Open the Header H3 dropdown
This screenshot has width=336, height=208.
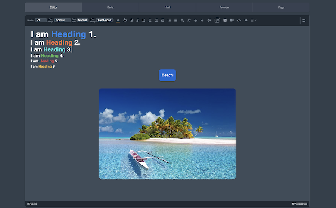pos(41,20)
